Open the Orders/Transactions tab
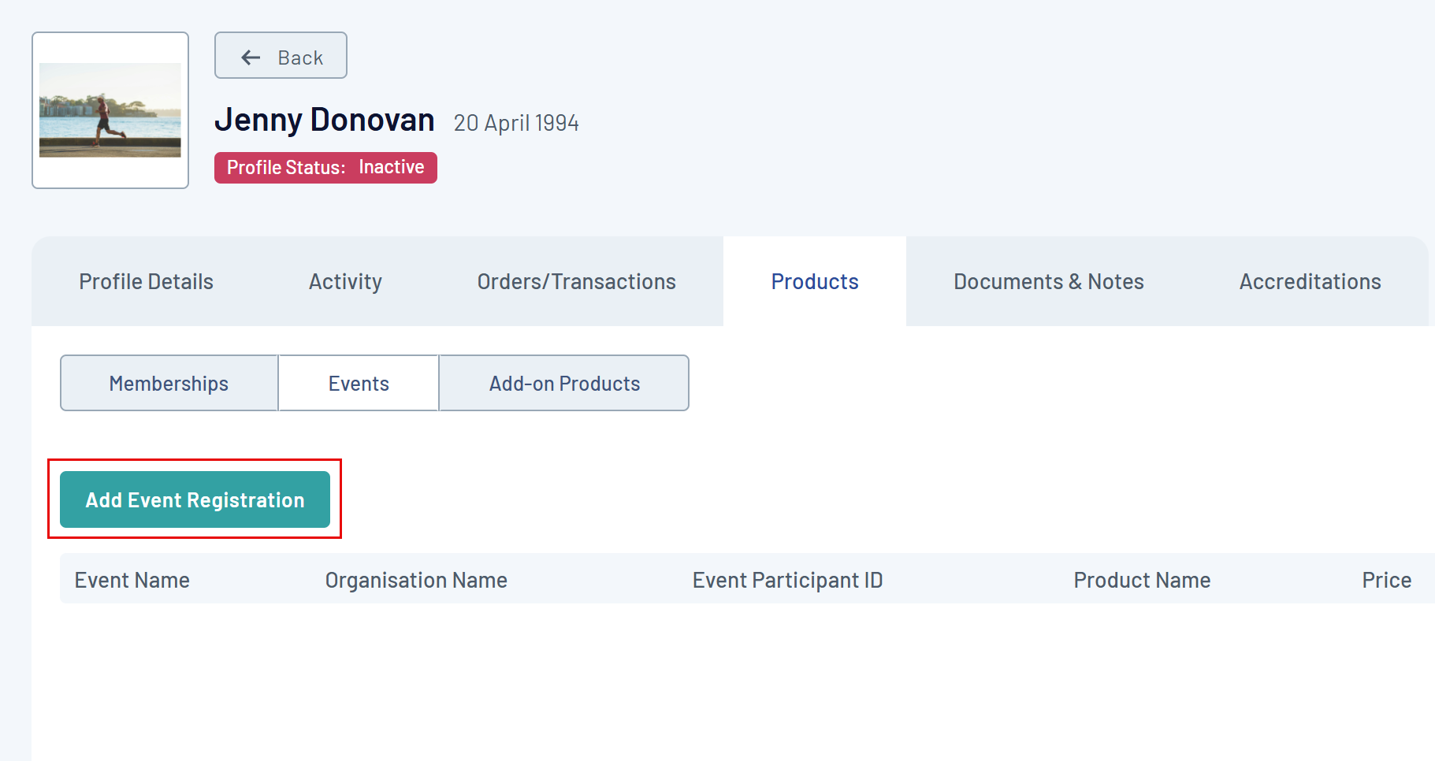 [576, 282]
